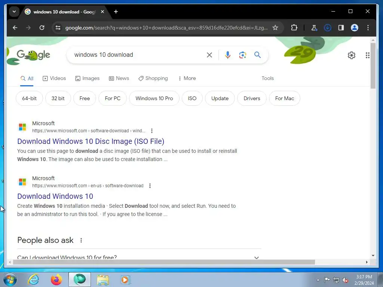Screen dimensions: 383x287
Task: Submit search with the magnifier icon
Action: (257, 55)
